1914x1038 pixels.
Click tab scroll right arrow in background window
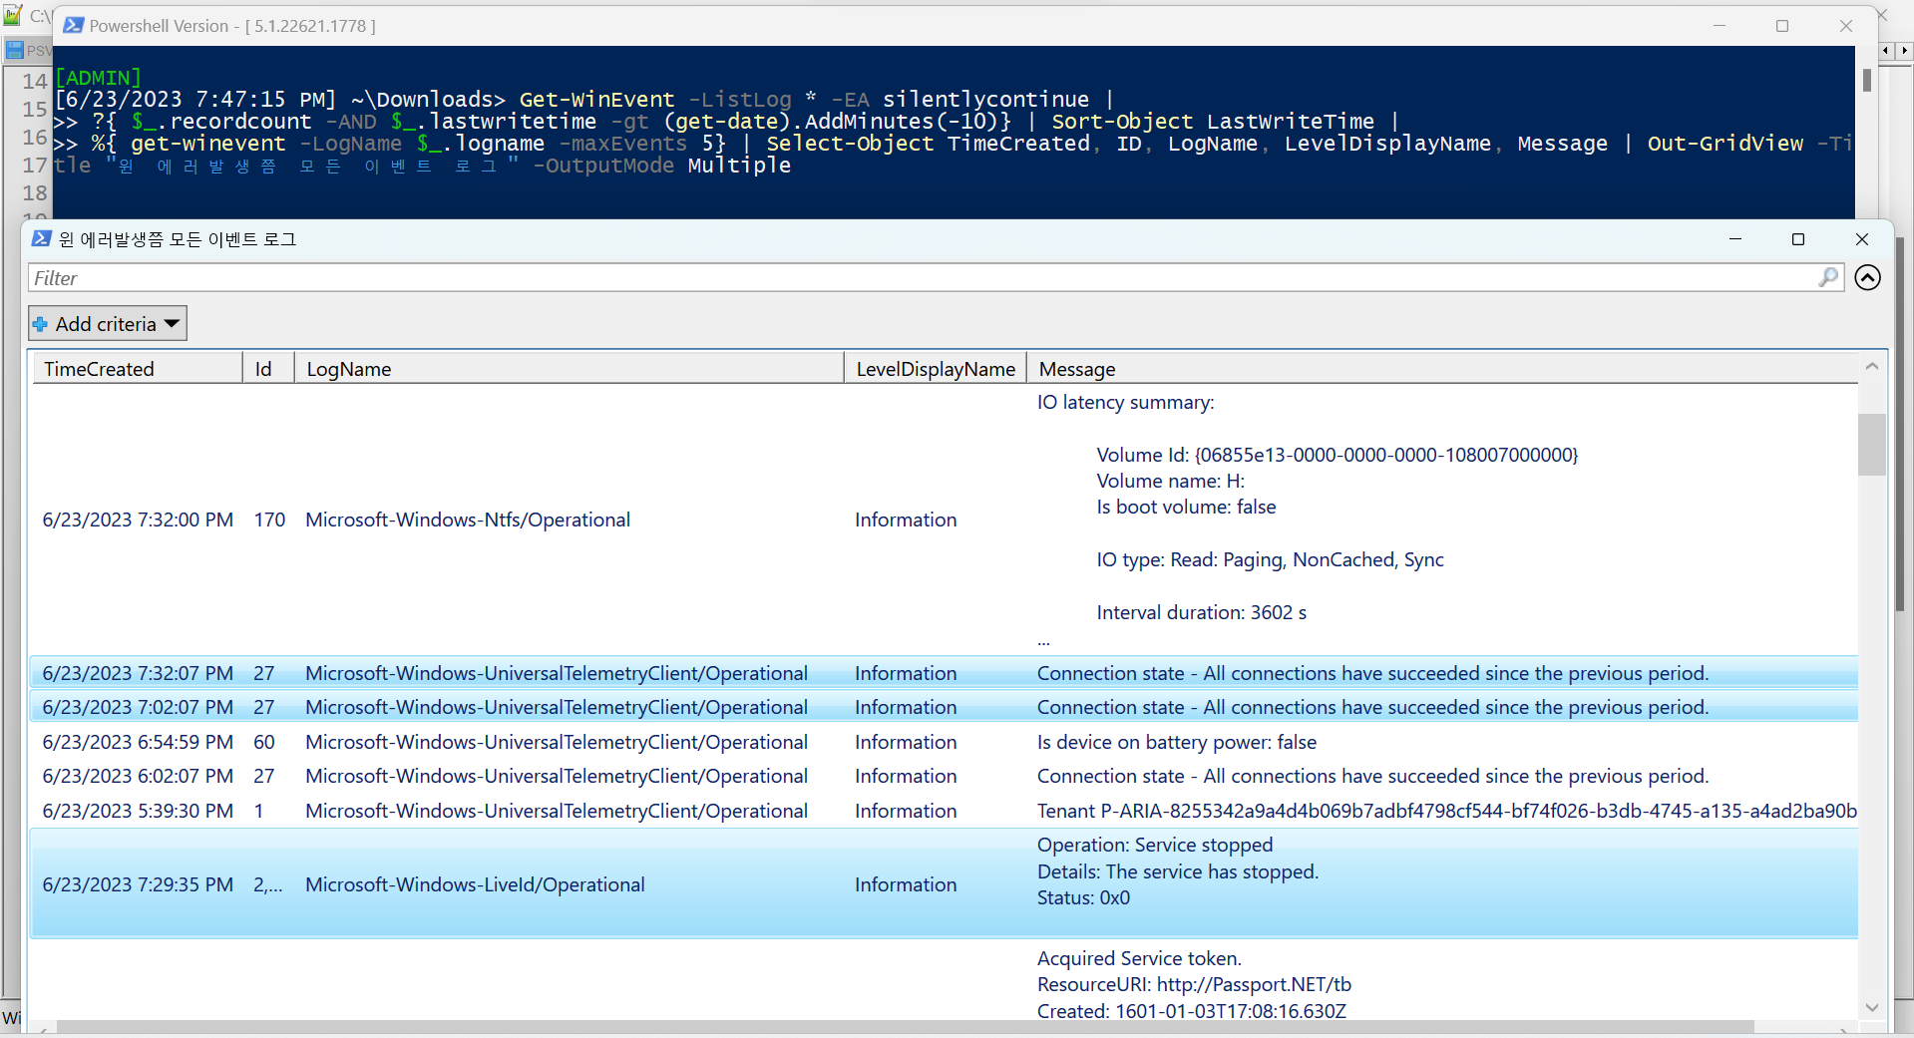(1904, 50)
